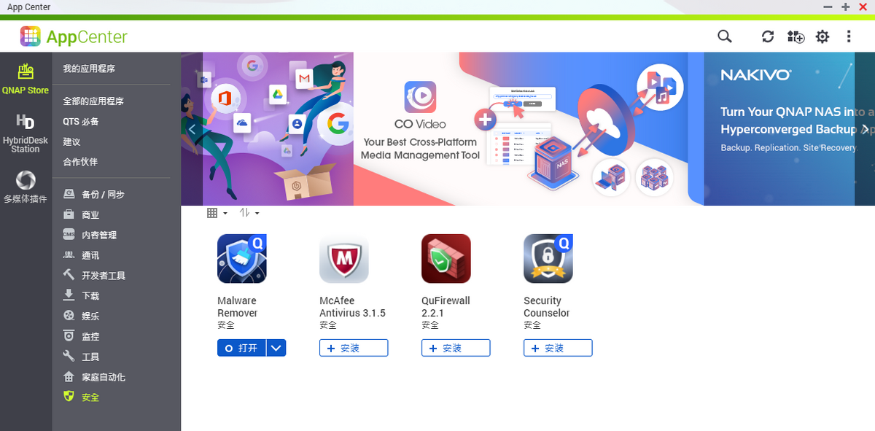Open the manual install icon
875x431 pixels.
coord(796,36)
